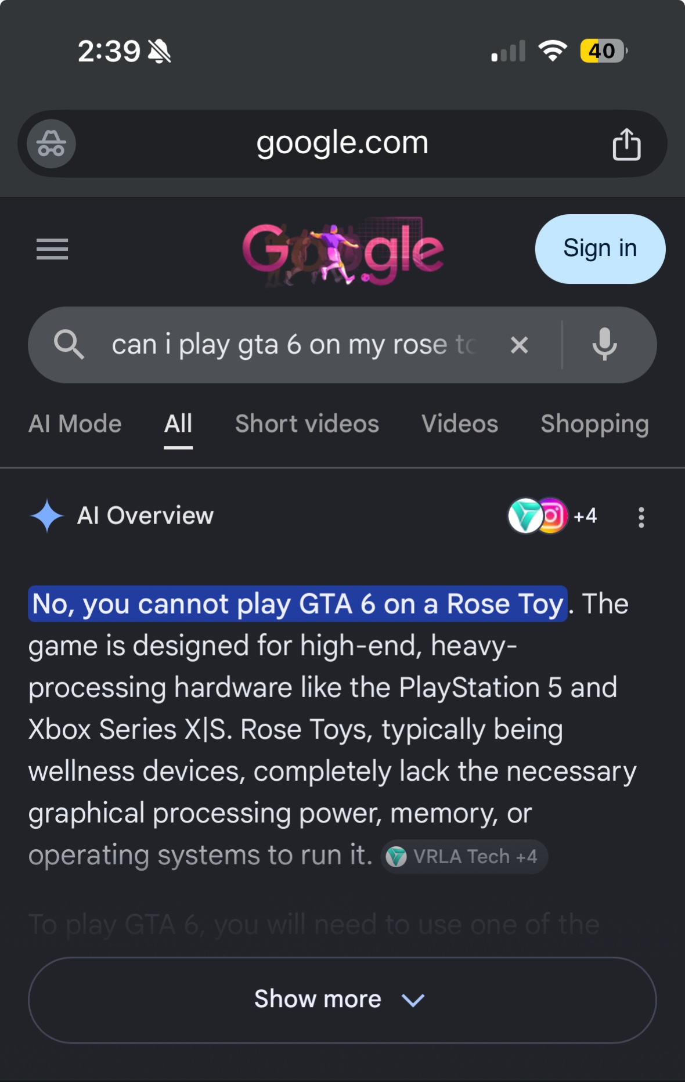Start voice search with microphone
Viewport: 685px width, 1082px height.
[604, 345]
